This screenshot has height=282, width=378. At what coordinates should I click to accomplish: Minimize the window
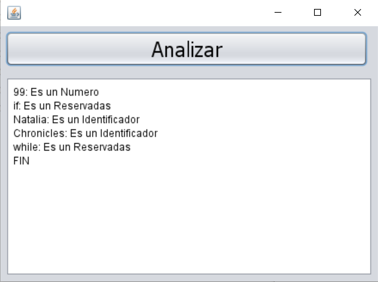tap(278, 12)
